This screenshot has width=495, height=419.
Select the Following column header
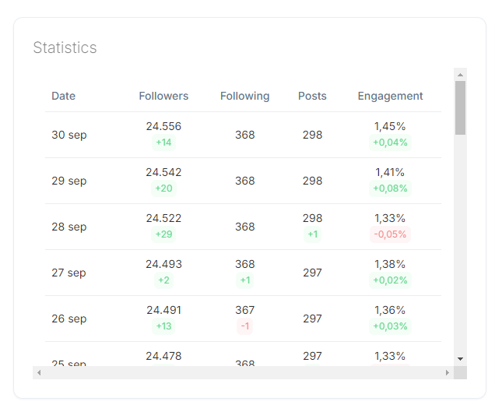(244, 96)
